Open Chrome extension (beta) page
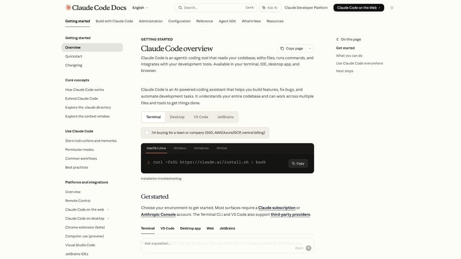Screen dimensions: 461x259 coord(85,227)
